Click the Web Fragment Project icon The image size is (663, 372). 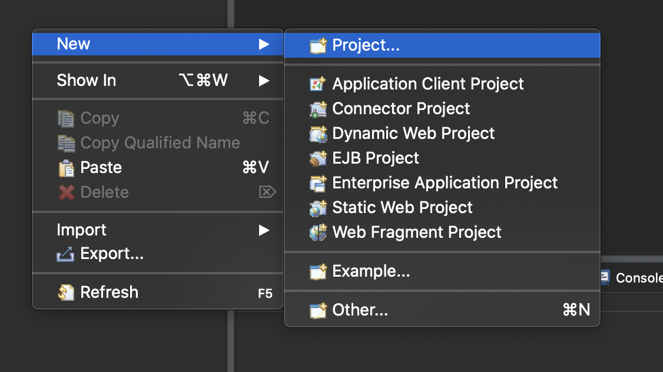318,232
